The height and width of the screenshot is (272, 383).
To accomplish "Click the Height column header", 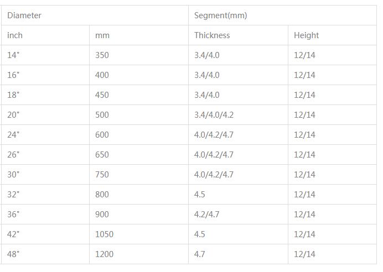I will [x=306, y=35].
